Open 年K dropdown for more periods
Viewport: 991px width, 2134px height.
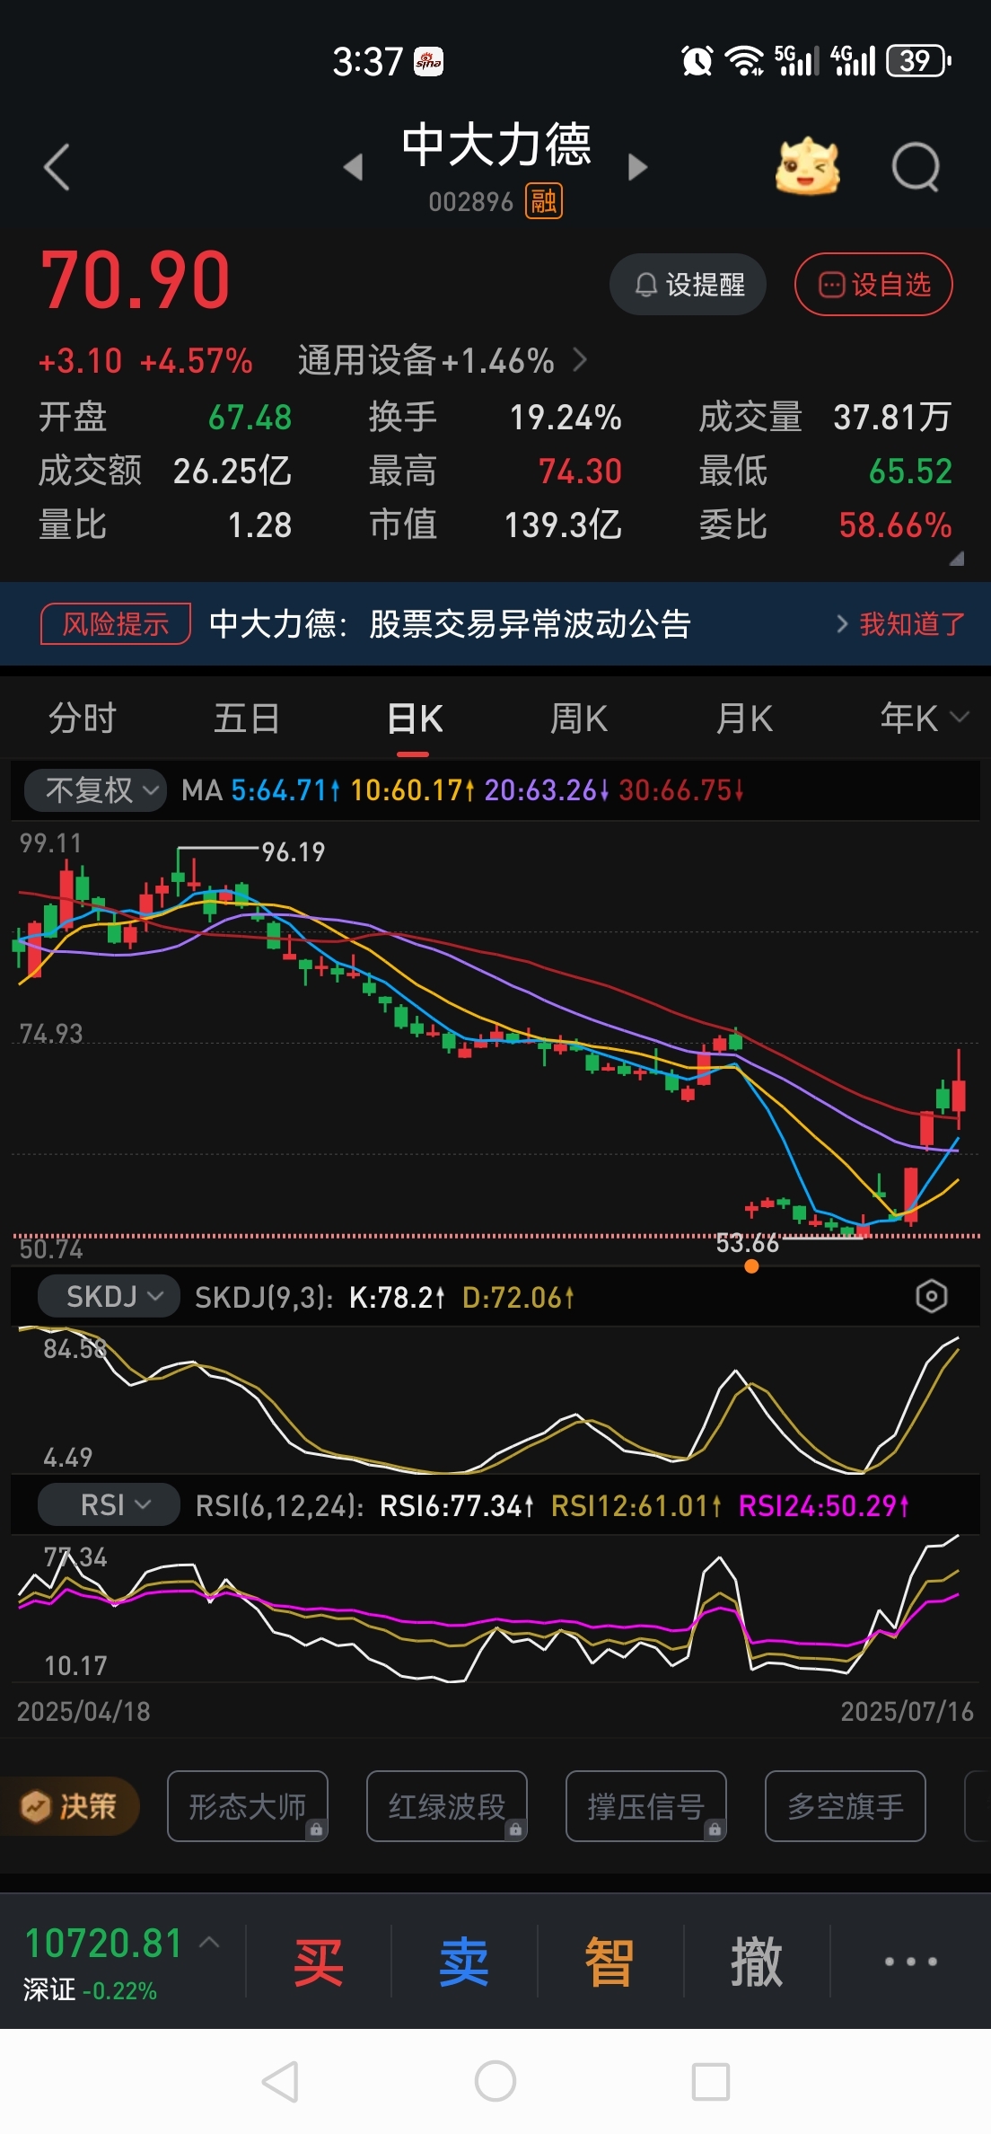pos(924,719)
